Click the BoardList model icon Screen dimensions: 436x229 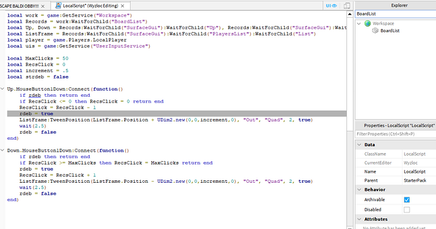375,30
